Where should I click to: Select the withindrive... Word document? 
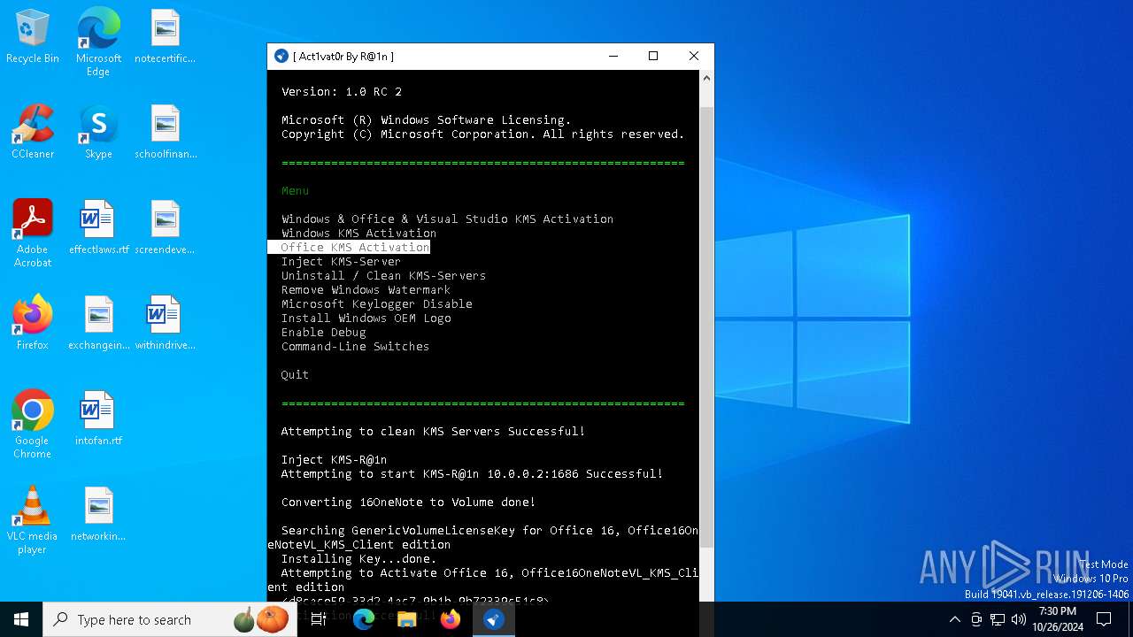pyautogui.click(x=166, y=324)
